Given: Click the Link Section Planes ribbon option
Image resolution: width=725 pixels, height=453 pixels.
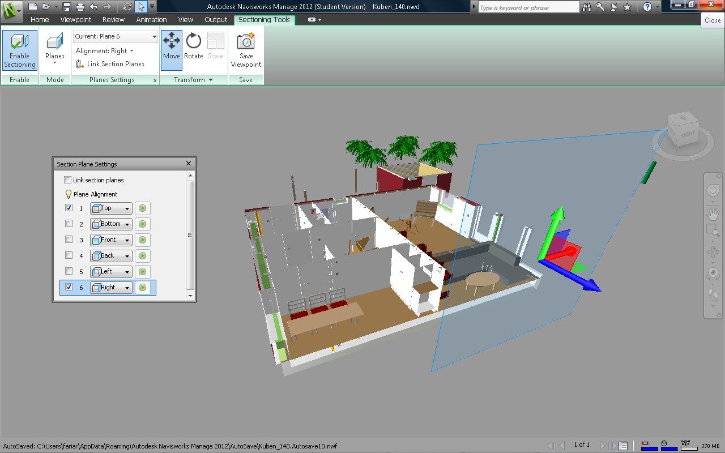Looking at the screenshot, I should pyautogui.click(x=110, y=64).
